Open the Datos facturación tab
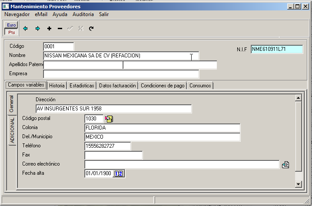Viewport: 312px width, 206px height. [117, 86]
